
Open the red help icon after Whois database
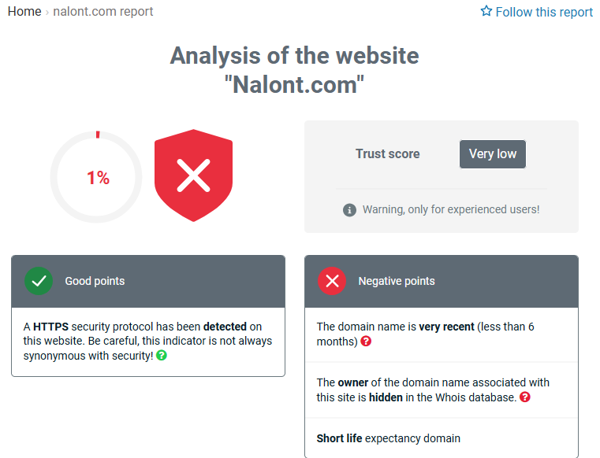coord(525,397)
